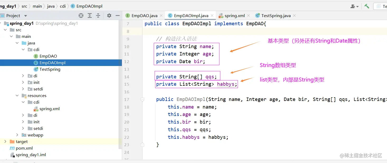
Task: Collapse the main folder arrow
Action: [x=11, y=37]
